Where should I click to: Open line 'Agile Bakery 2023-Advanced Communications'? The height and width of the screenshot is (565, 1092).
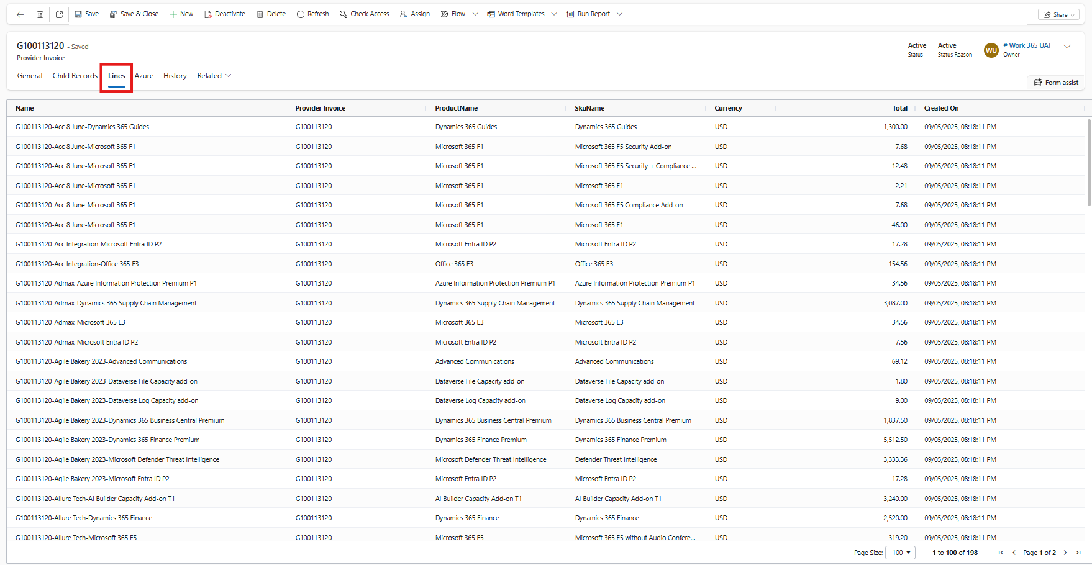[101, 361]
